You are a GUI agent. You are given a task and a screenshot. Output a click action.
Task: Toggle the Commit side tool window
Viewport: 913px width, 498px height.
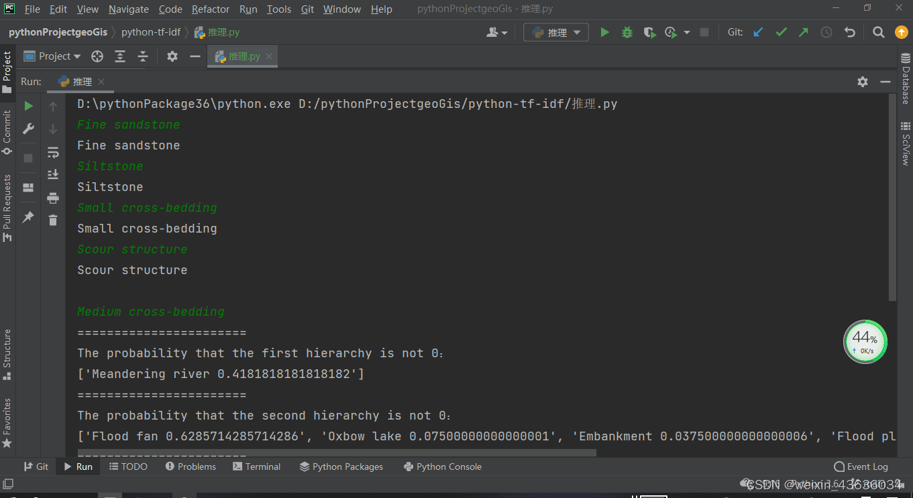point(7,132)
